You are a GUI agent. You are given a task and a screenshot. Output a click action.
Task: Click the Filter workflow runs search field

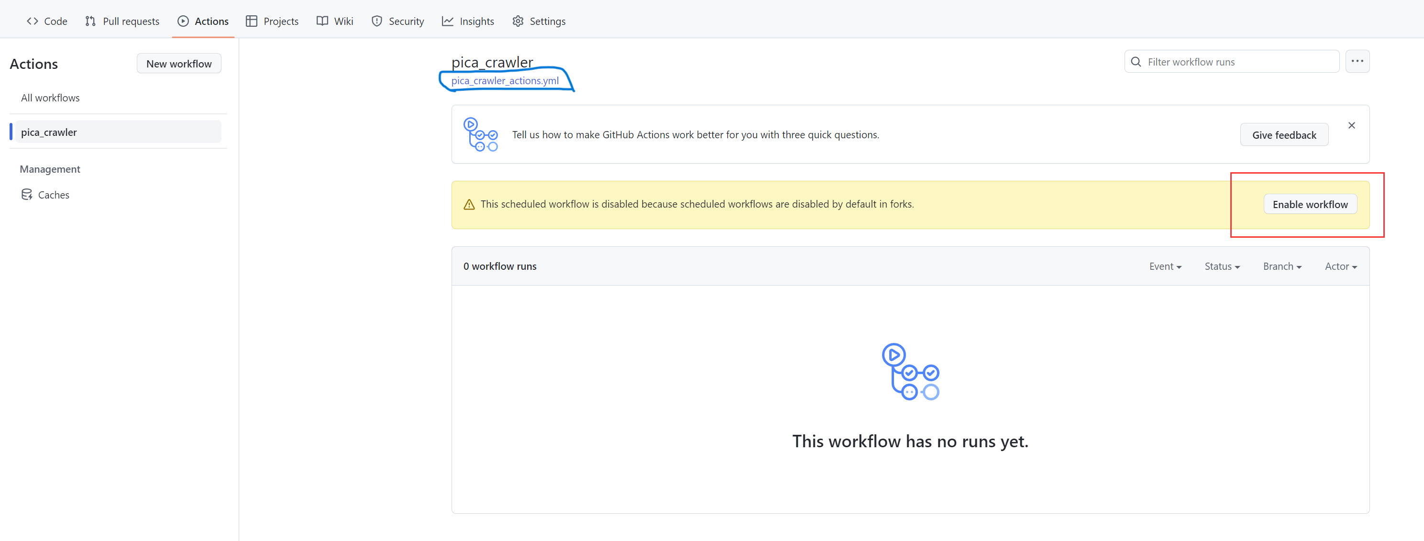click(1238, 62)
